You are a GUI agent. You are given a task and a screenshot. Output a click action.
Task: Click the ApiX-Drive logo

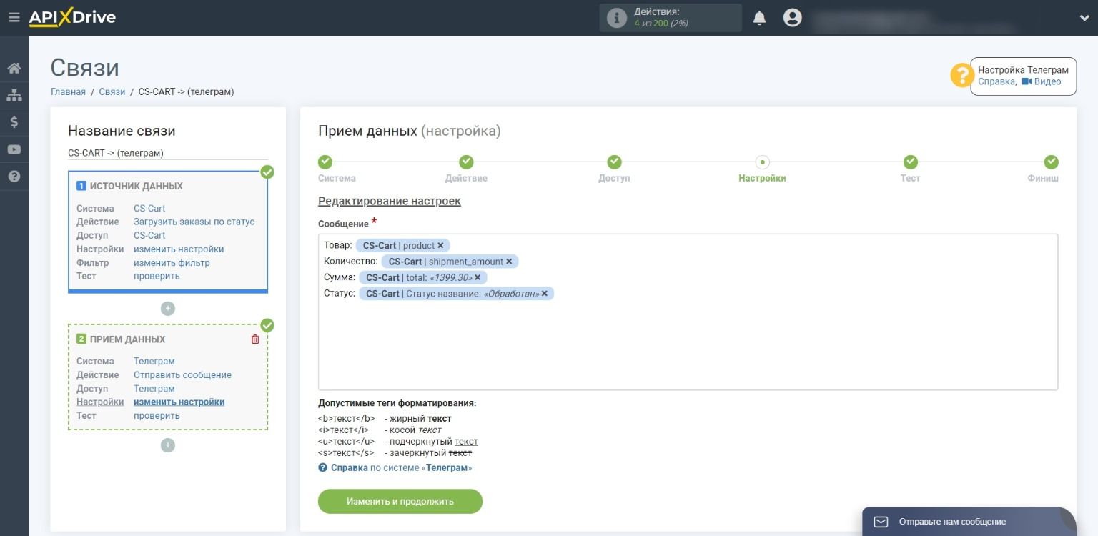[72, 18]
